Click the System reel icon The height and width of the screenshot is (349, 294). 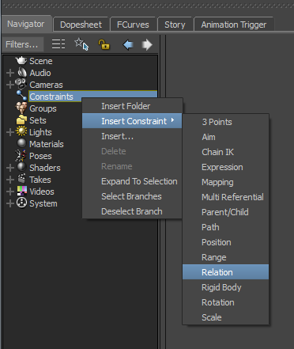(x=21, y=203)
